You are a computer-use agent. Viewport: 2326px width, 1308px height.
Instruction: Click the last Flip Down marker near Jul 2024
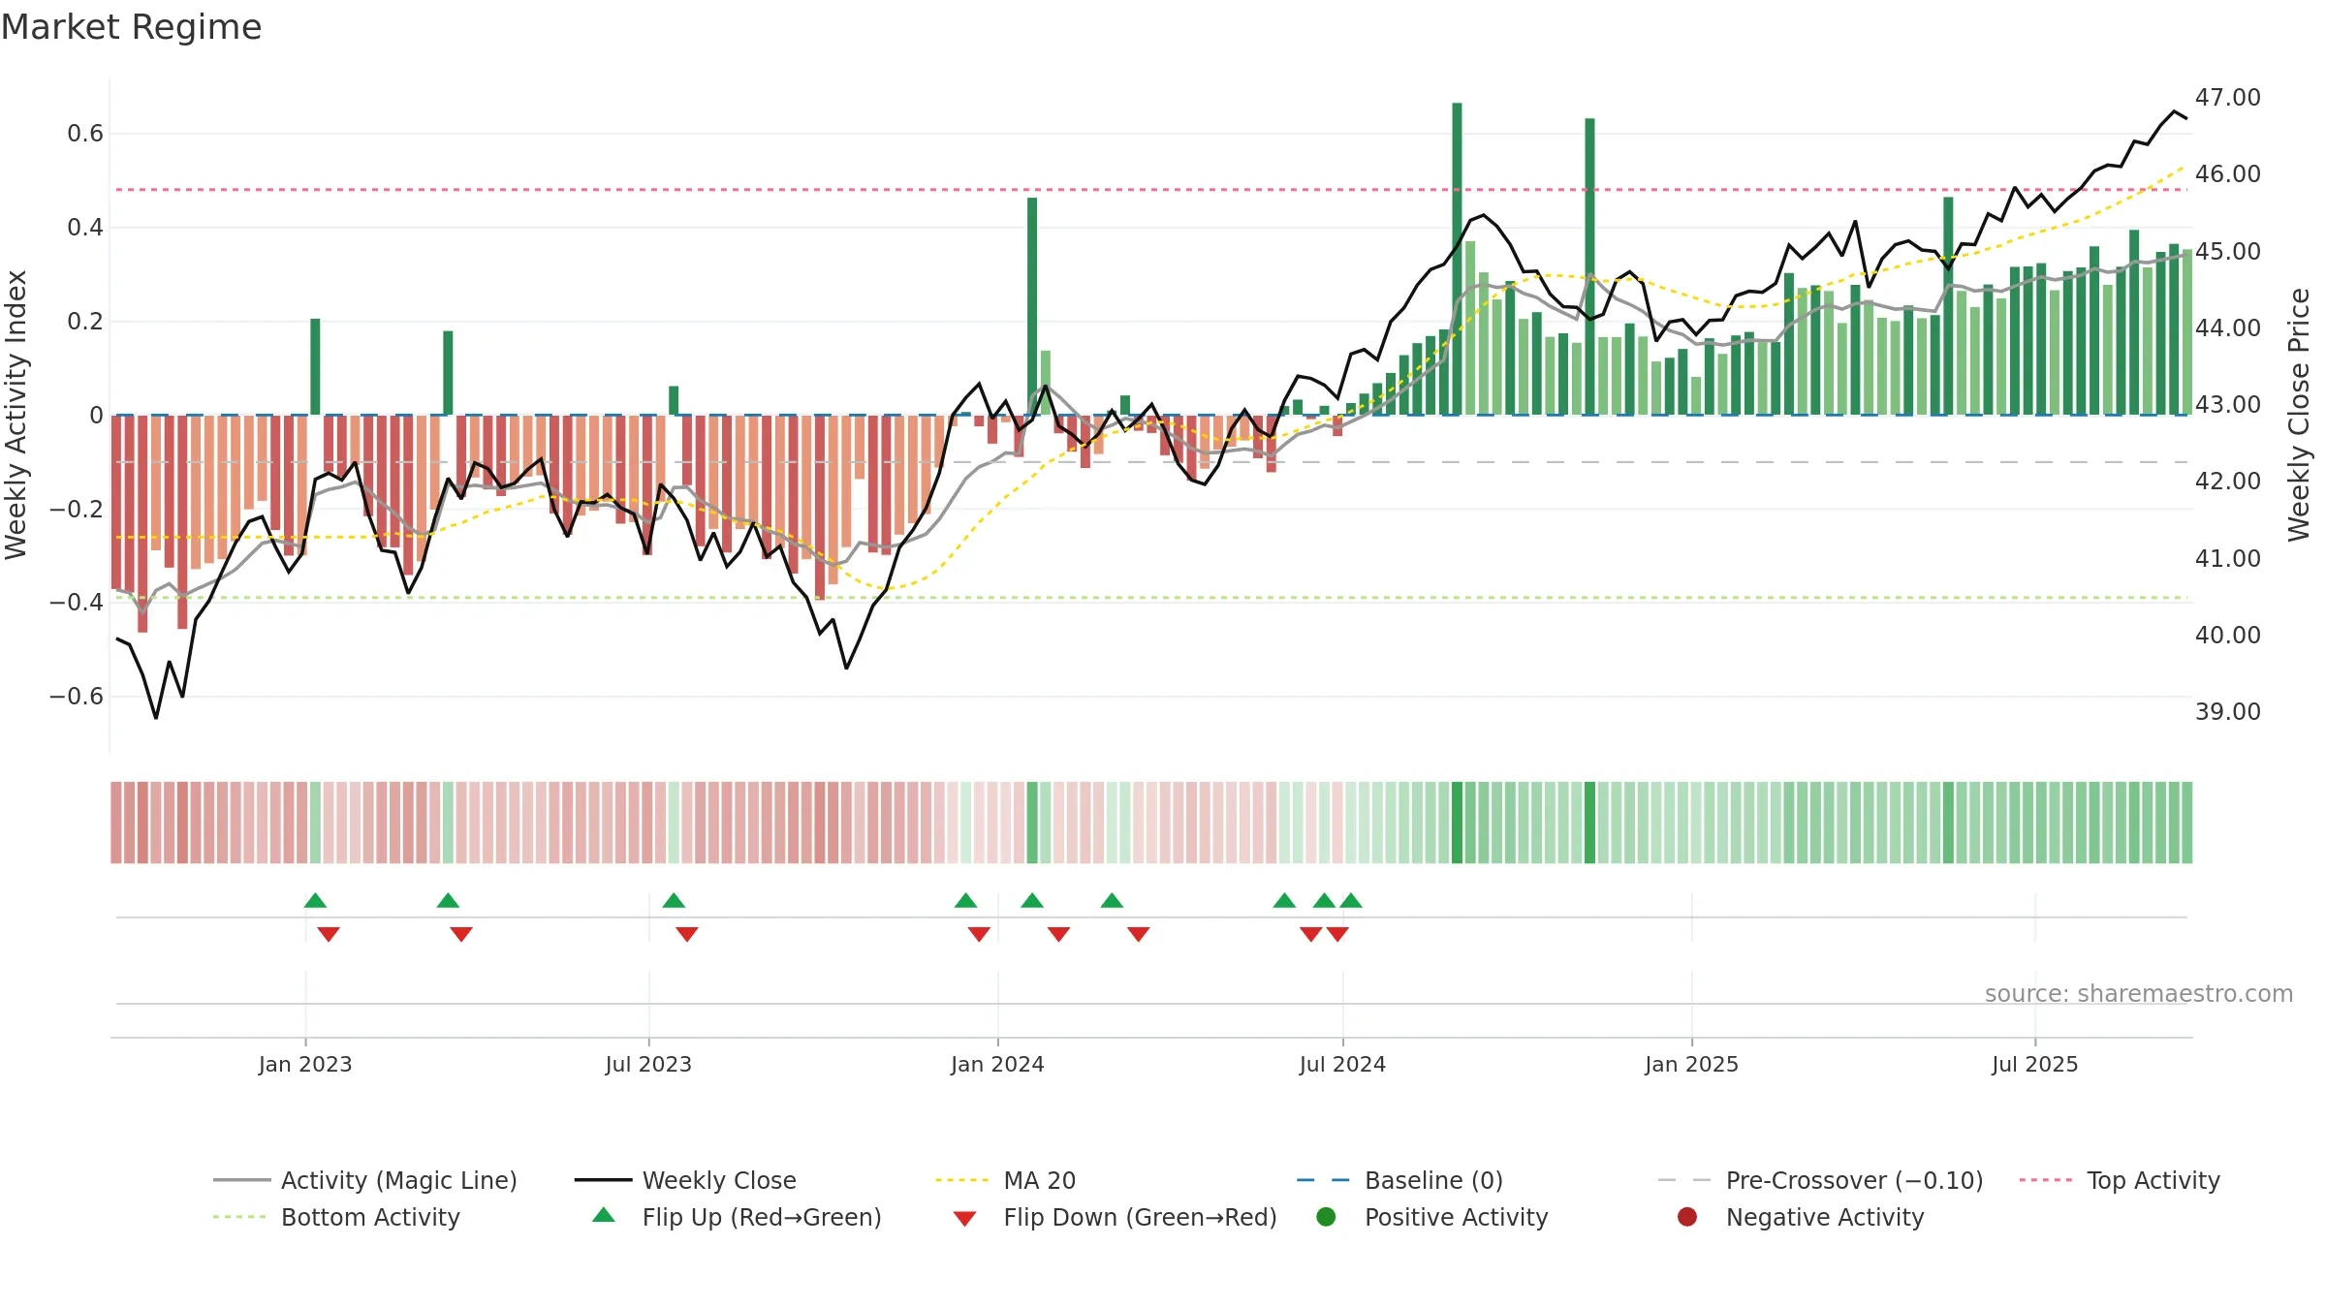tap(1337, 934)
